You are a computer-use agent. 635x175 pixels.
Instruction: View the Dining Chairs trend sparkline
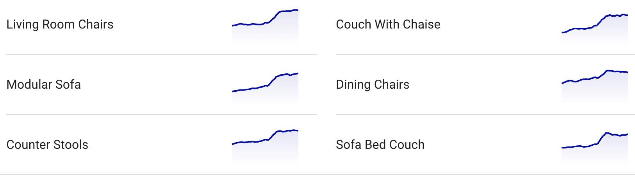coord(595,86)
